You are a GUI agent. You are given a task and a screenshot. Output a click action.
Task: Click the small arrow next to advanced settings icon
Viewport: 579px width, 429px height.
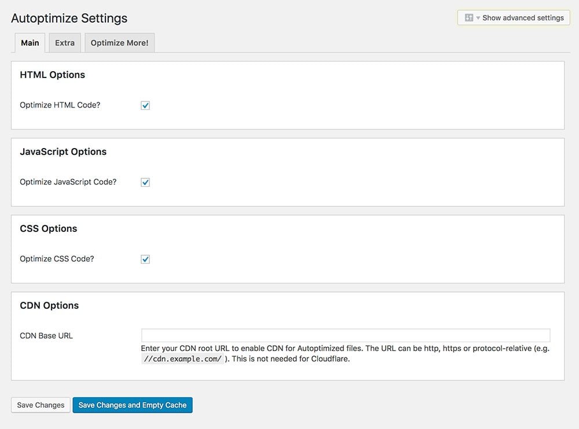click(x=478, y=18)
